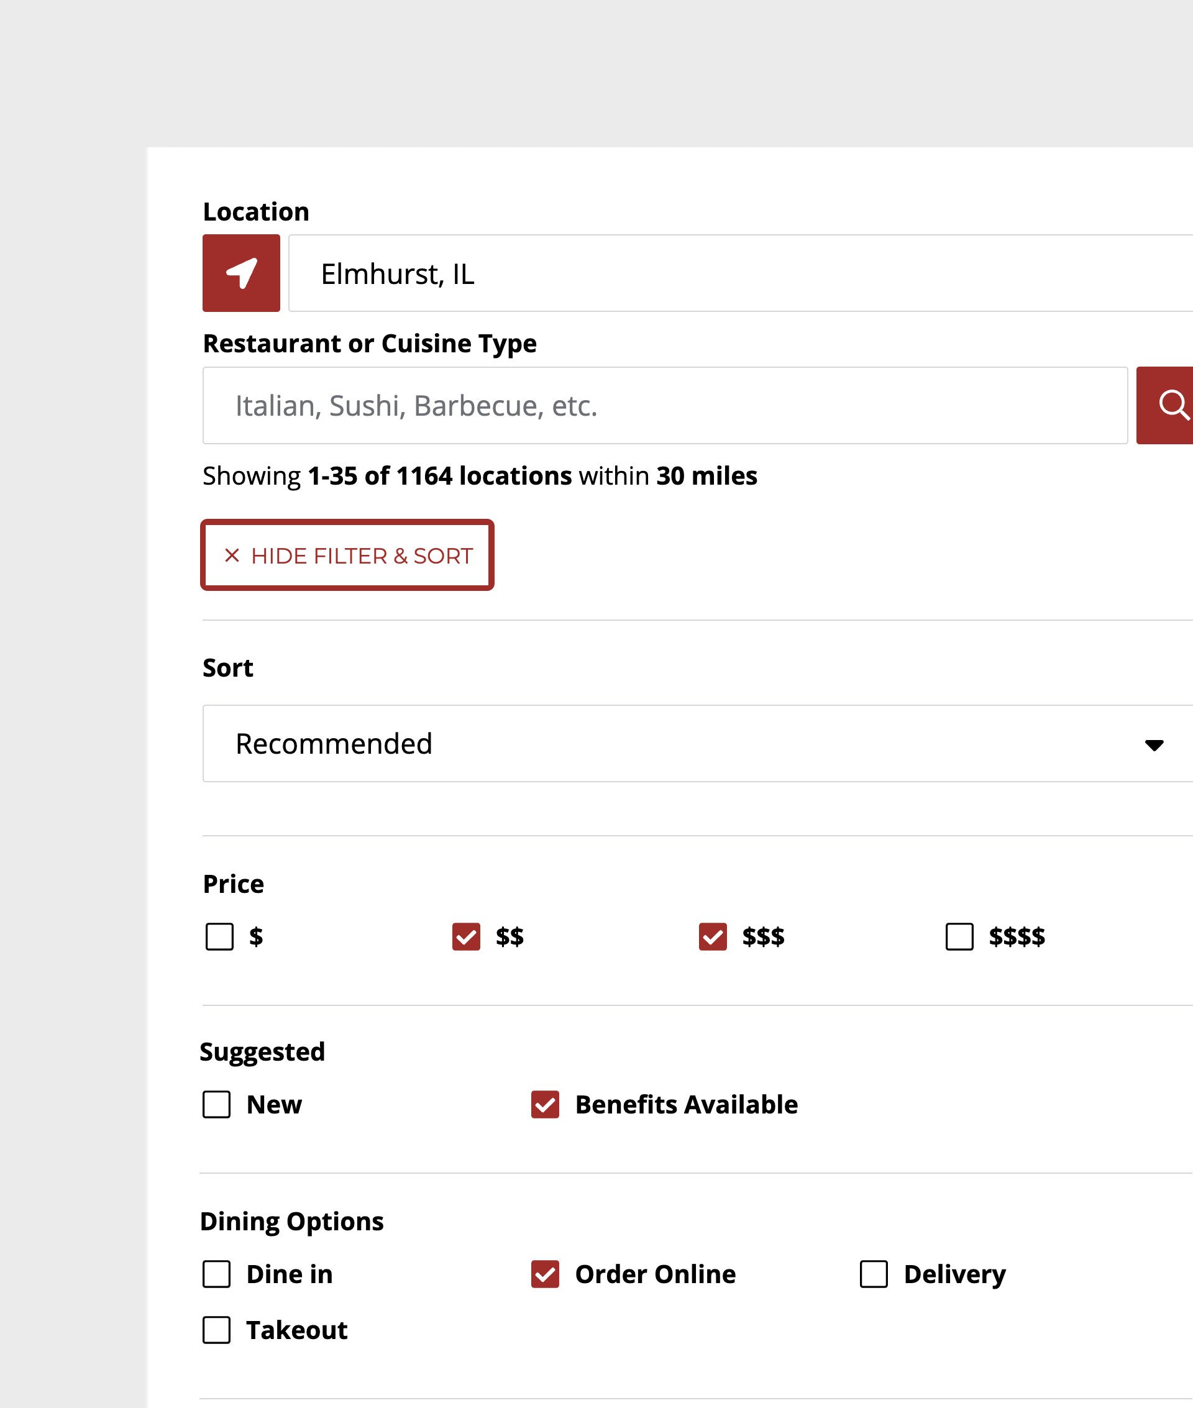Image resolution: width=1193 pixels, height=1408 pixels.
Task: Open the Recommended sort dropdown
Action: pyautogui.click(x=676, y=743)
